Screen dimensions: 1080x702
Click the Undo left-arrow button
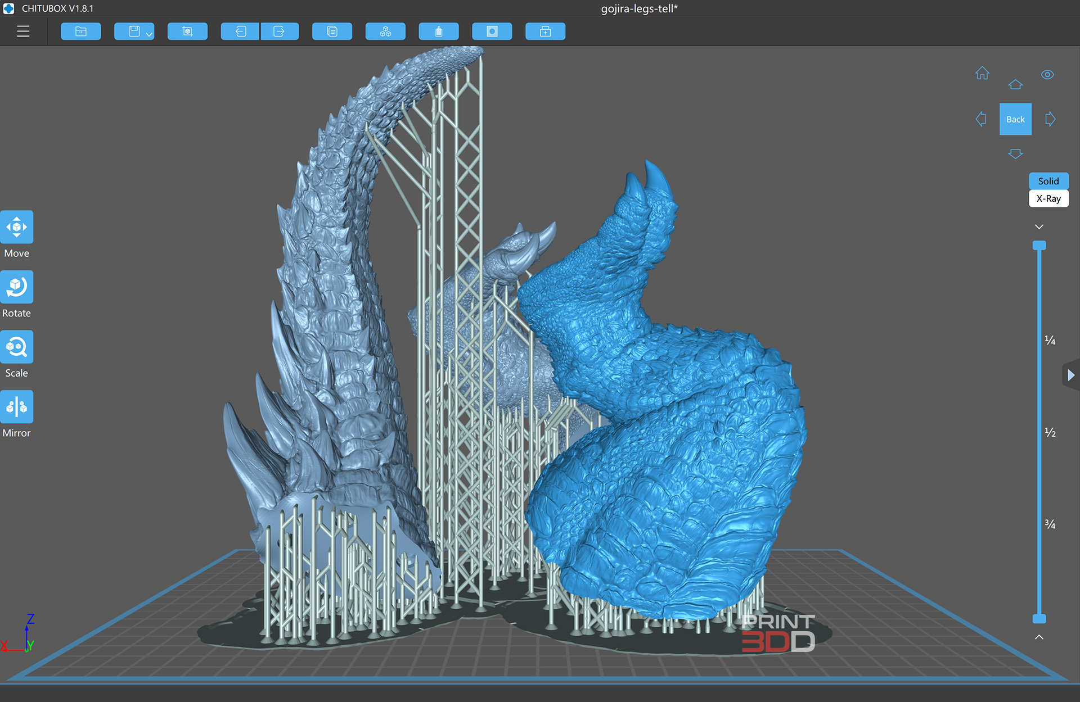(240, 31)
